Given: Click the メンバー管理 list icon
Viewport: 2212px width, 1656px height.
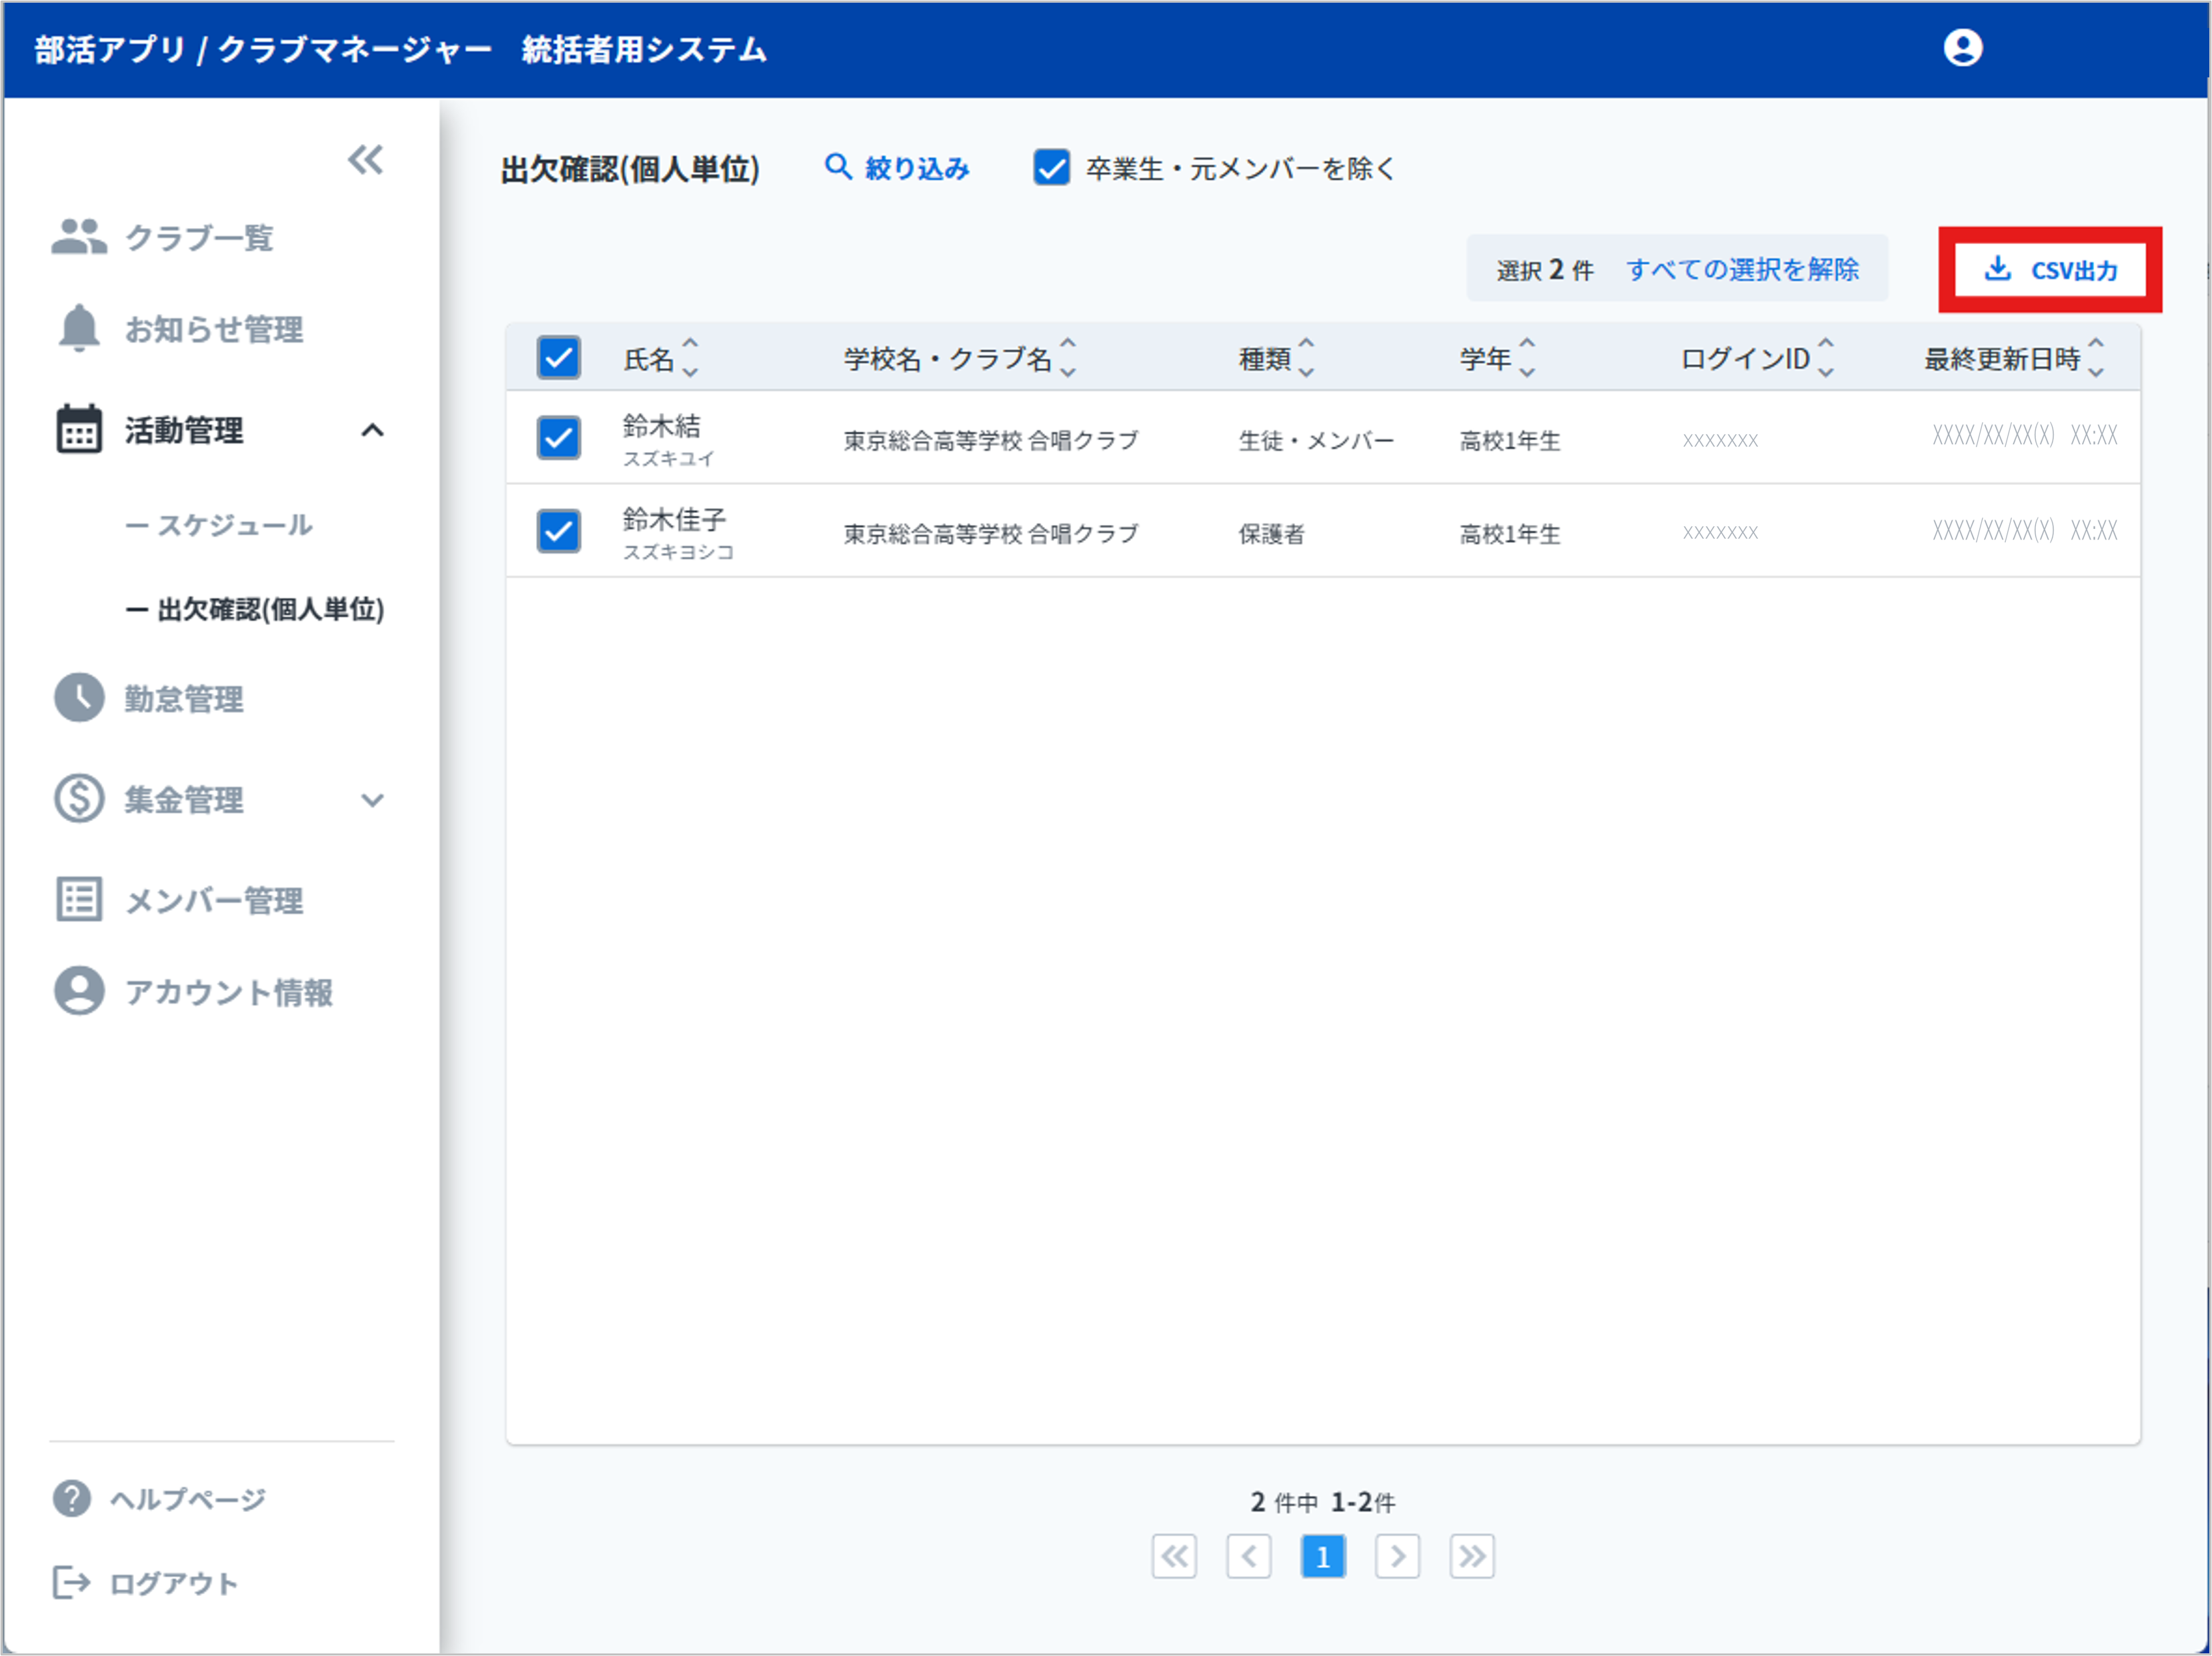Looking at the screenshot, I should (79, 899).
